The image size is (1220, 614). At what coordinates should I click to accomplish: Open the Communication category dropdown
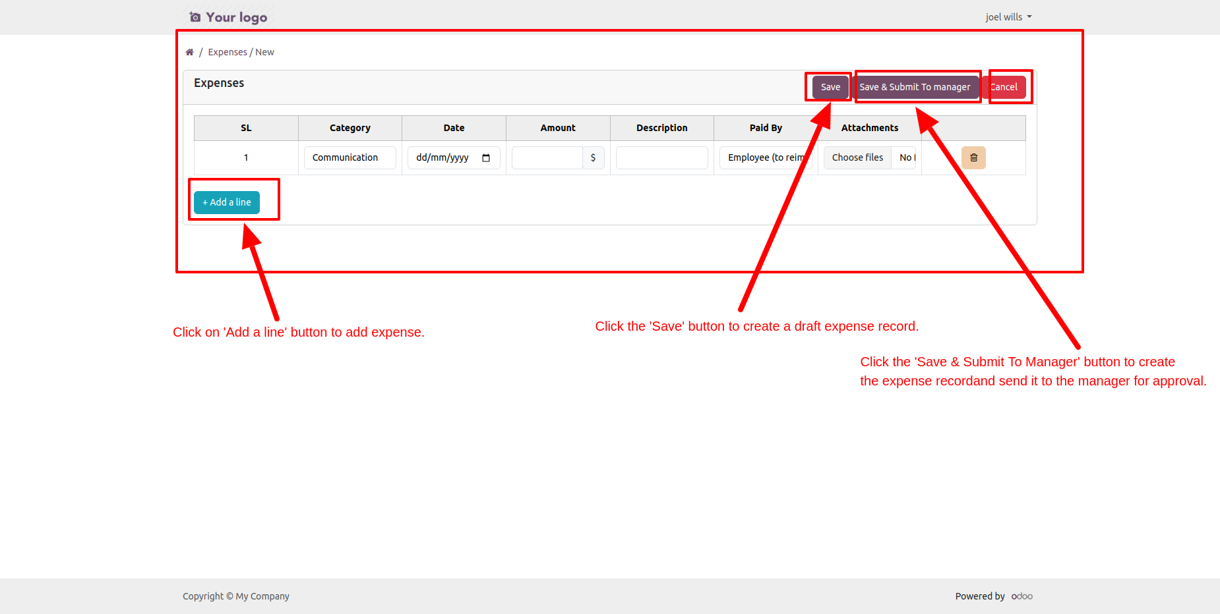click(350, 157)
